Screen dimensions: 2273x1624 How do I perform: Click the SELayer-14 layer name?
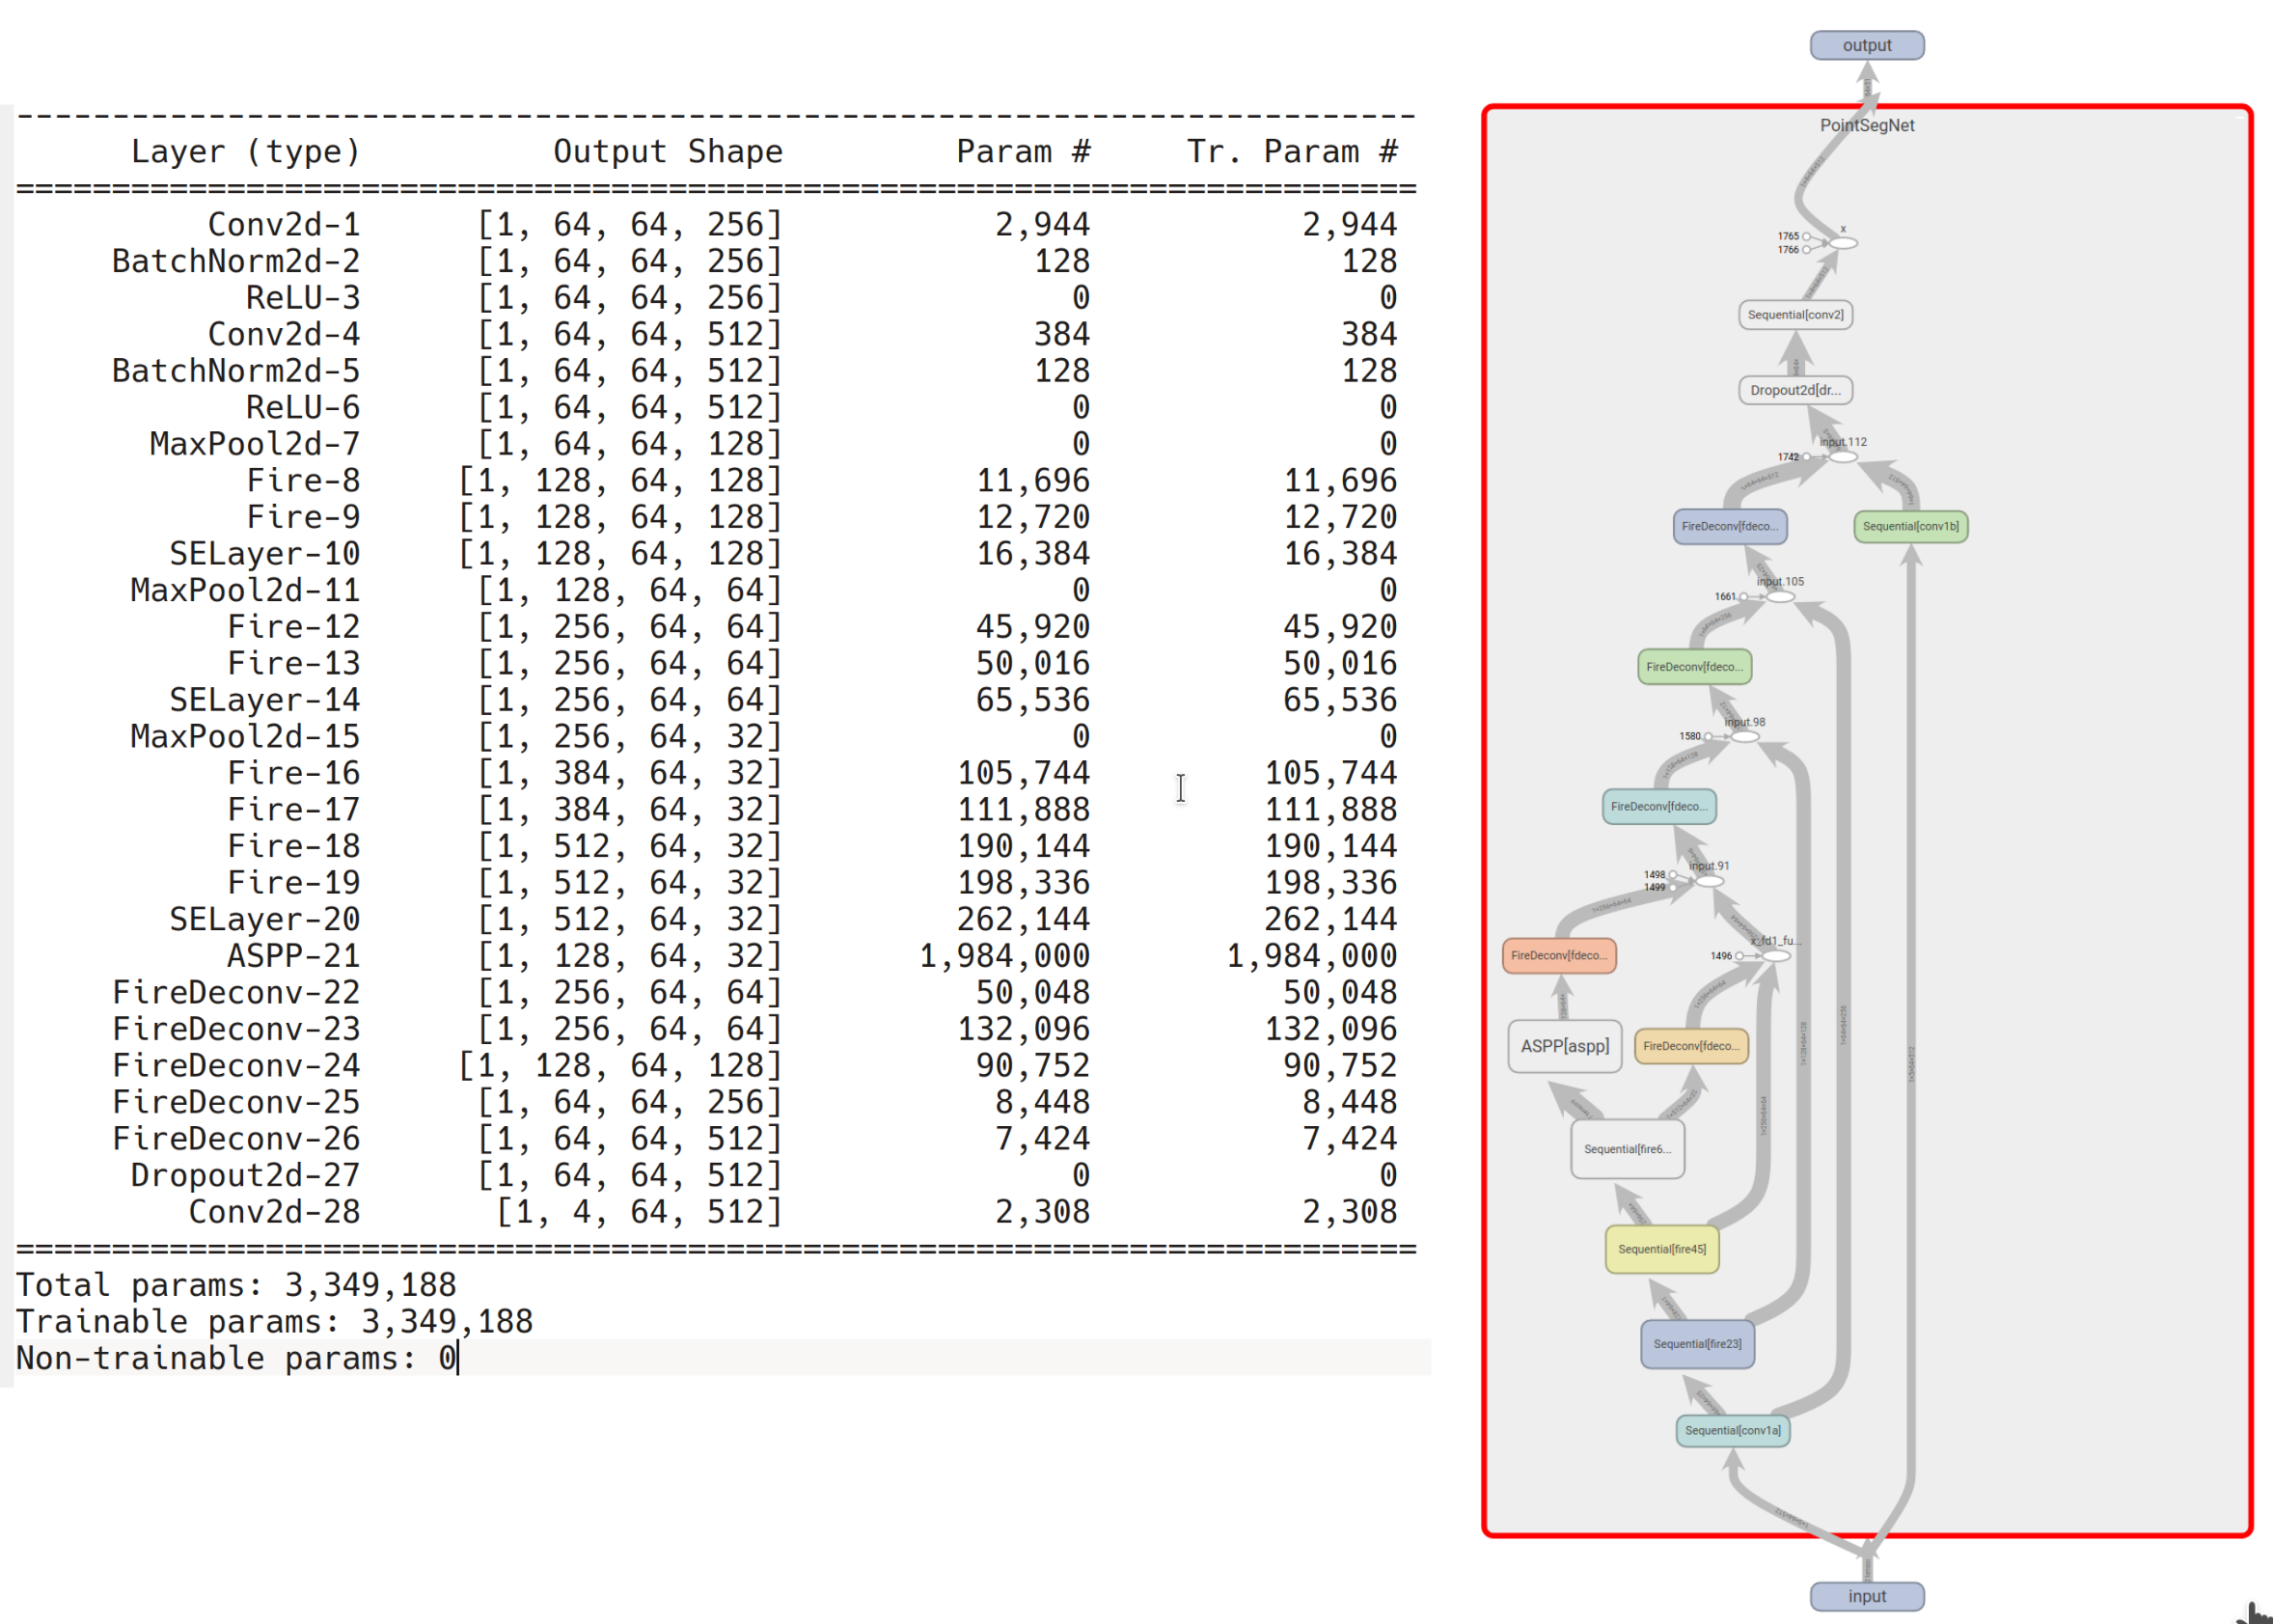tap(265, 700)
